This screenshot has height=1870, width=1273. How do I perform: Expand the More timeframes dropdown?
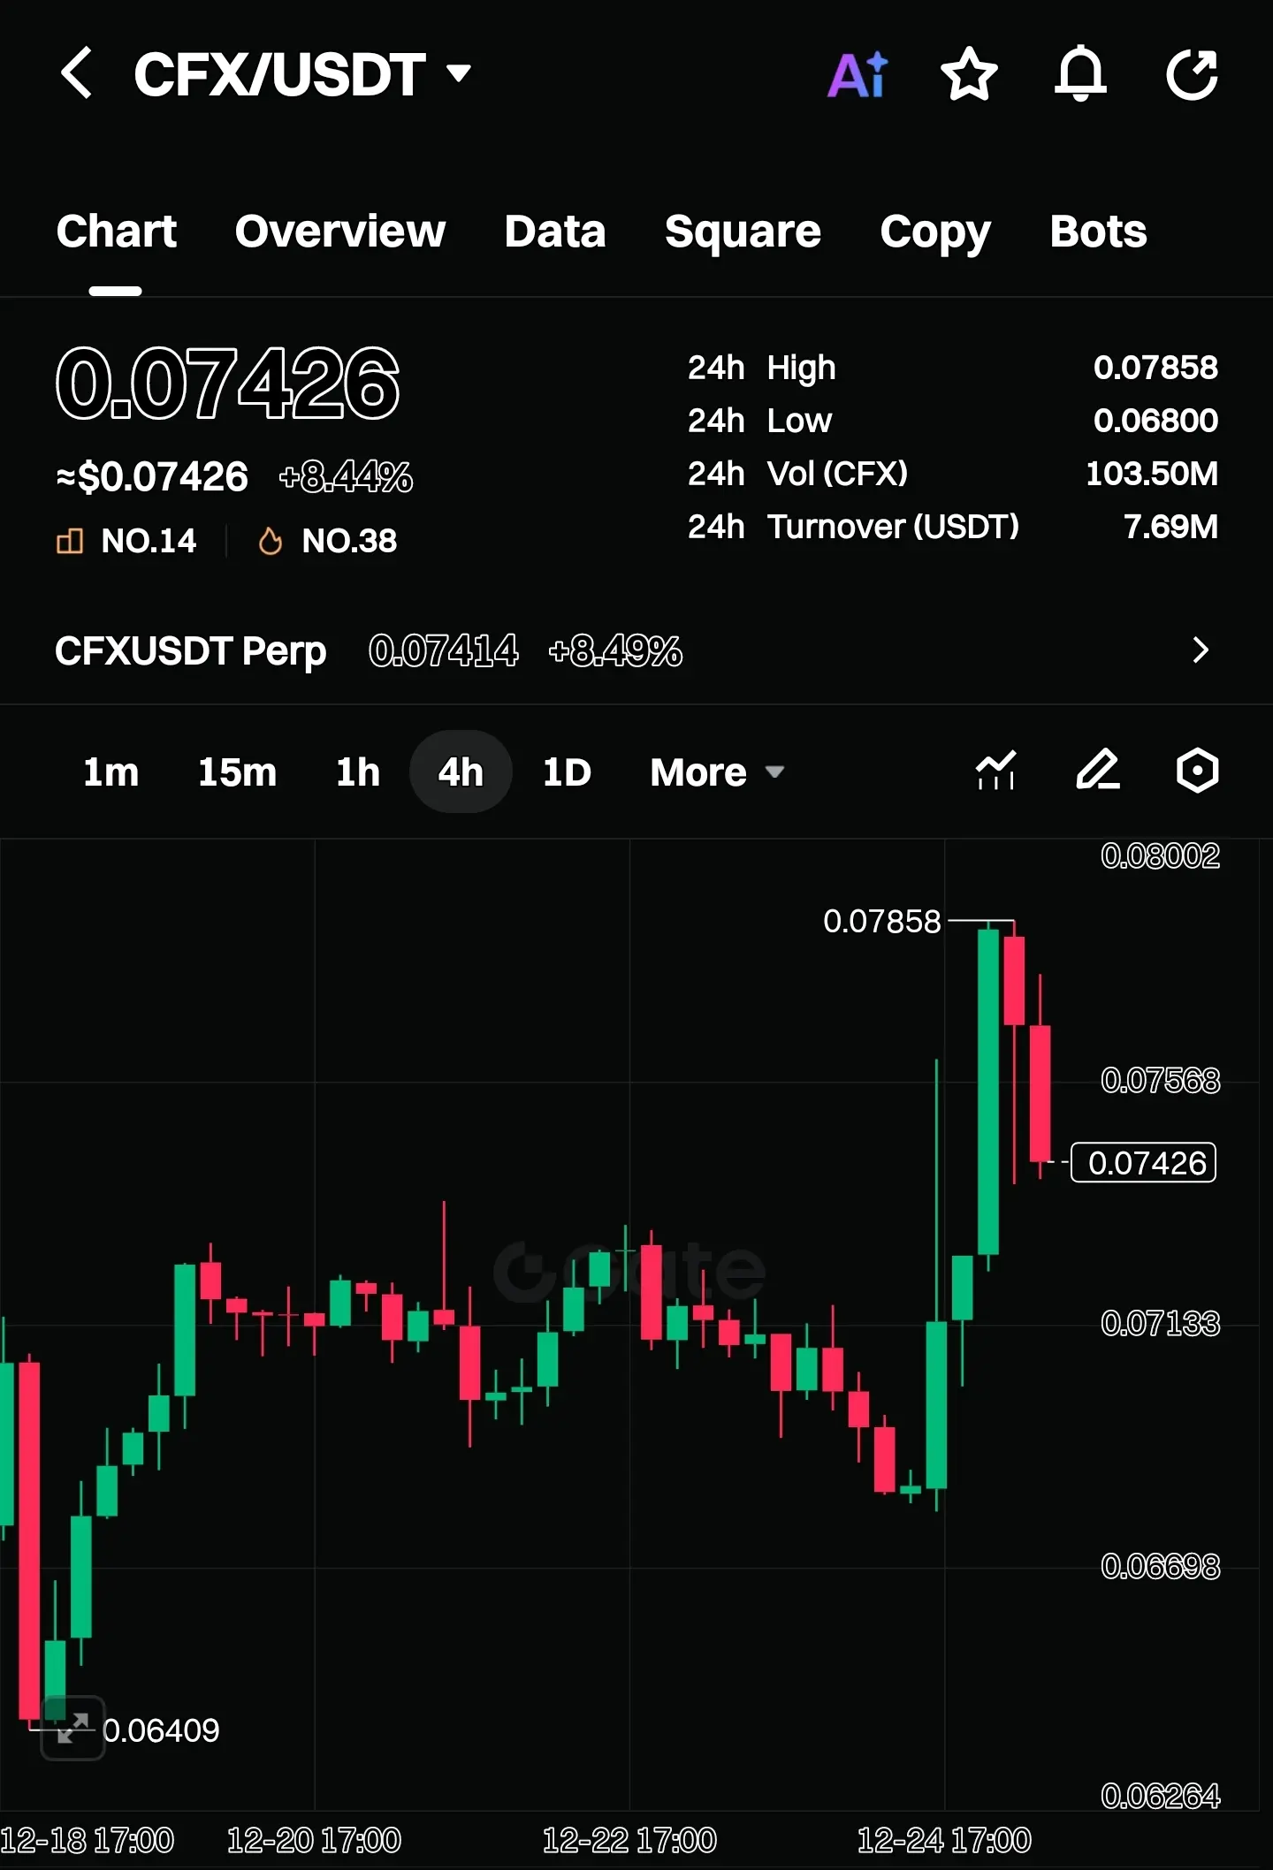717,772
